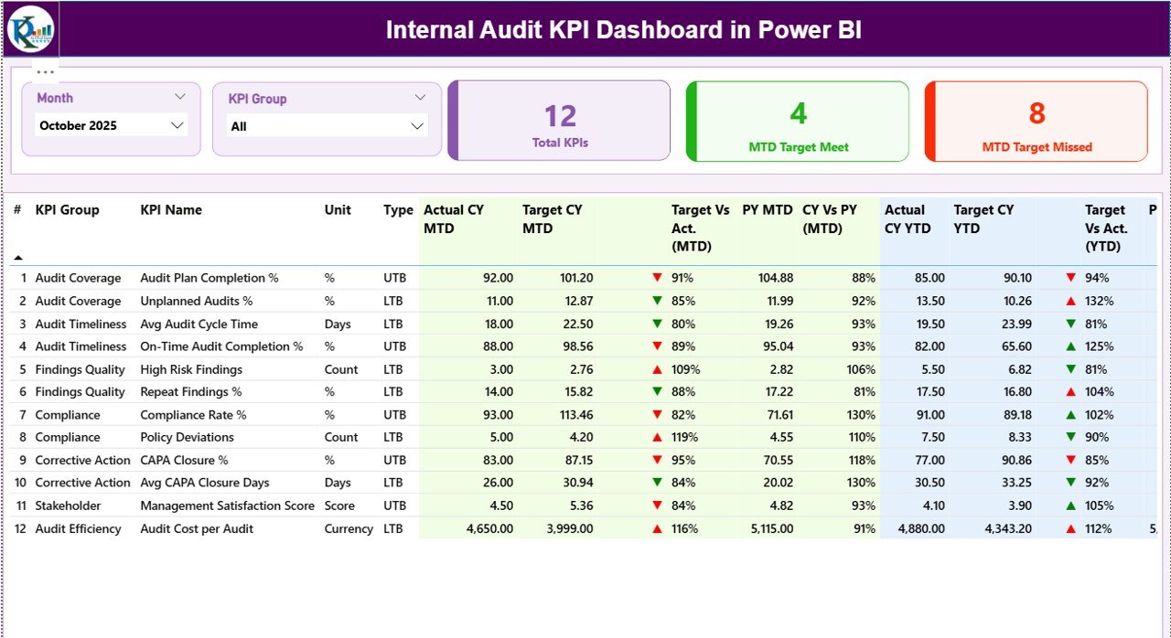This screenshot has height=638, width=1171.
Task: Click the sort arrow under the # column
Action: [16, 259]
